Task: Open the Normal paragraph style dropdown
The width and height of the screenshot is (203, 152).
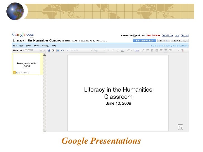Action: (81, 50)
